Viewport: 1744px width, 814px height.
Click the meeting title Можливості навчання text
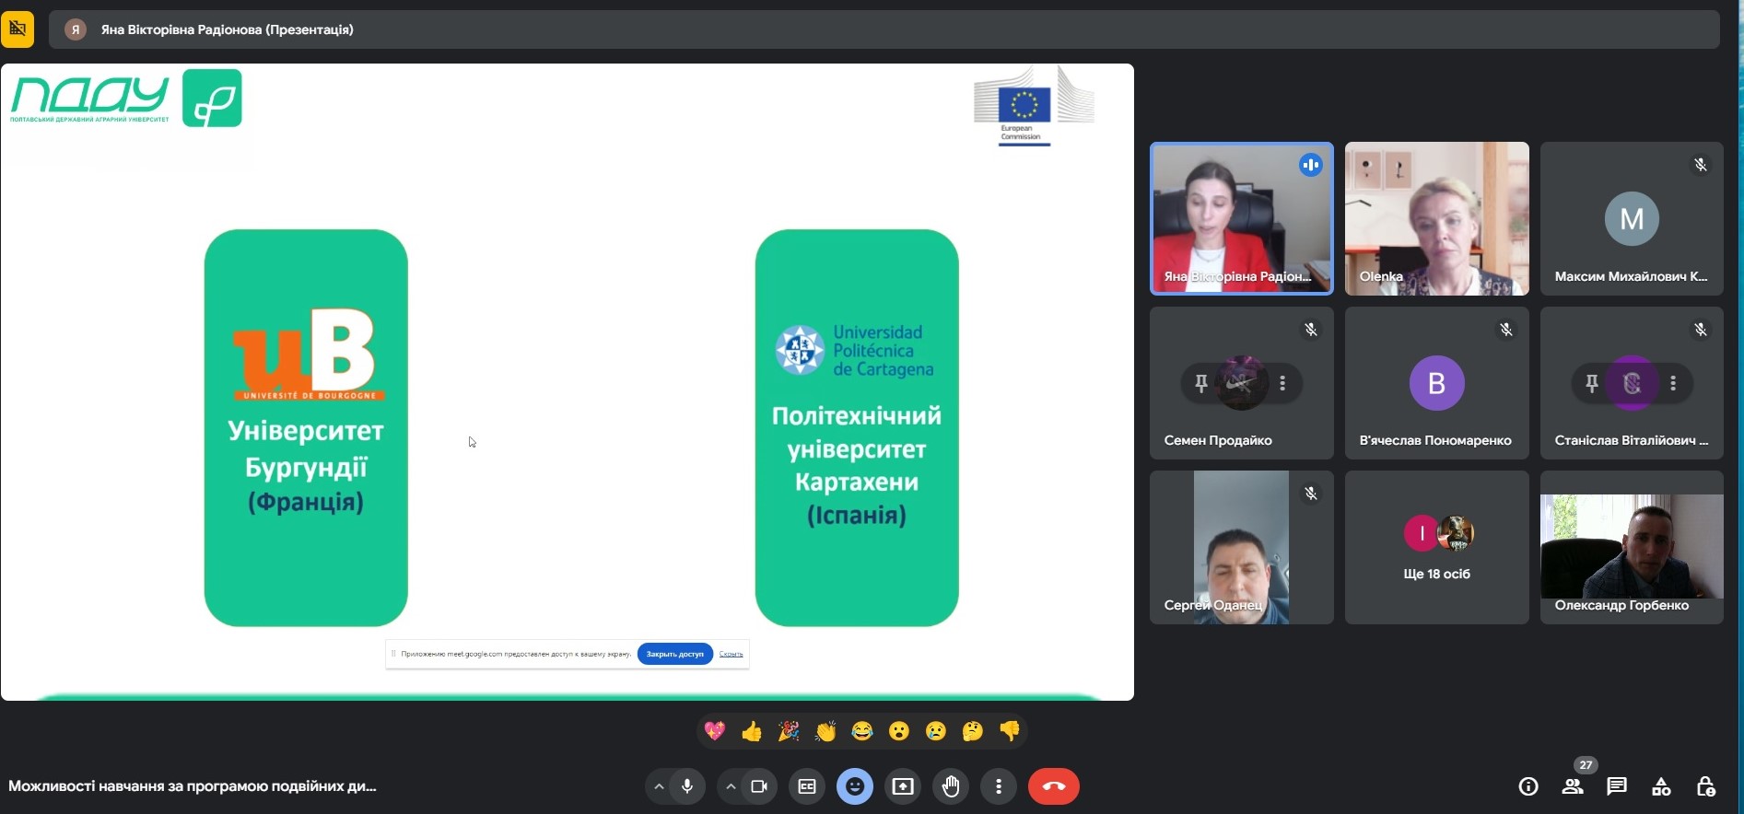tap(192, 786)
